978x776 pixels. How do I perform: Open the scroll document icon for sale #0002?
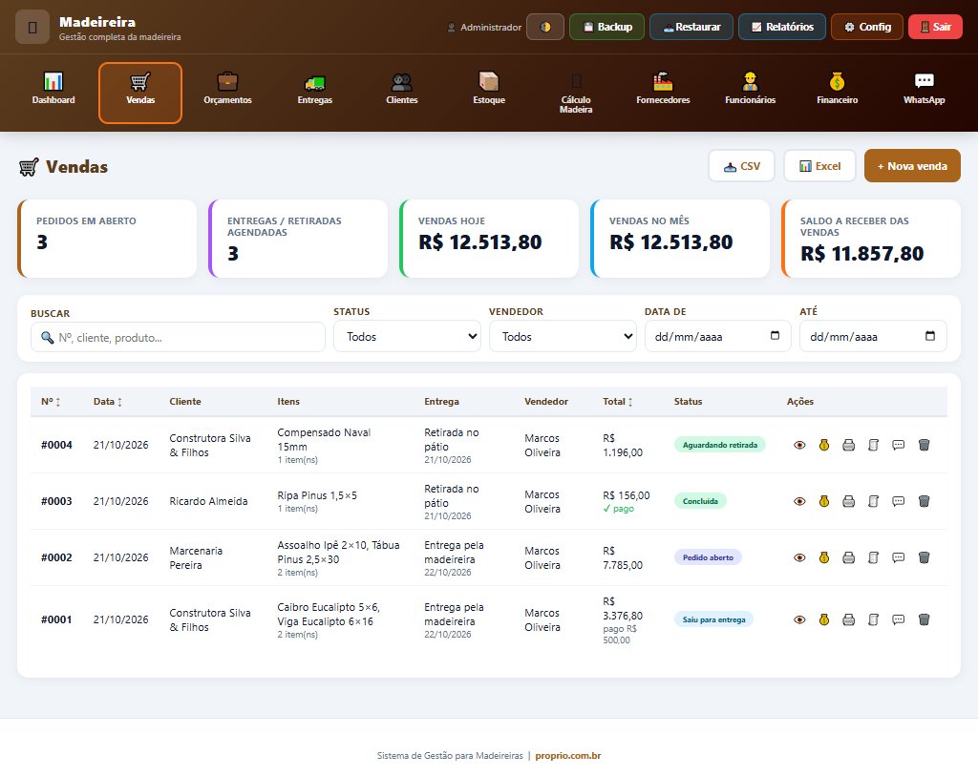pyautogui.click(x=873, y=557)
